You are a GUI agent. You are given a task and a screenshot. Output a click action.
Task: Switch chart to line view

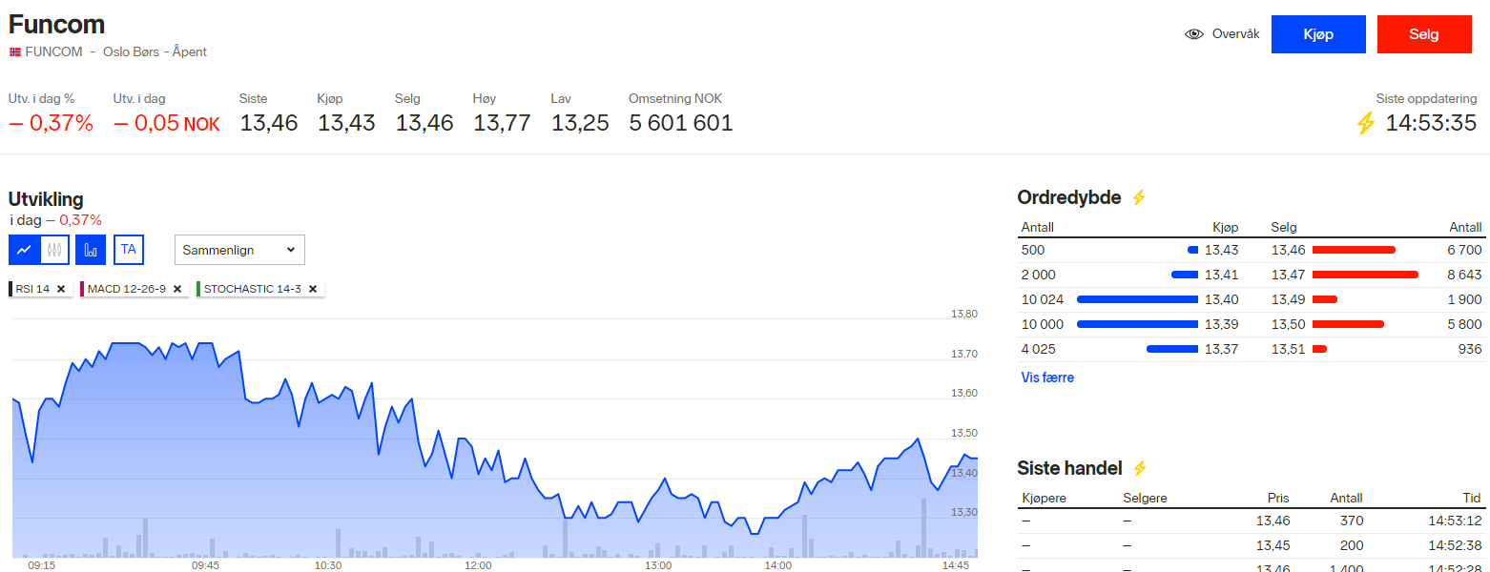(24, 250)
